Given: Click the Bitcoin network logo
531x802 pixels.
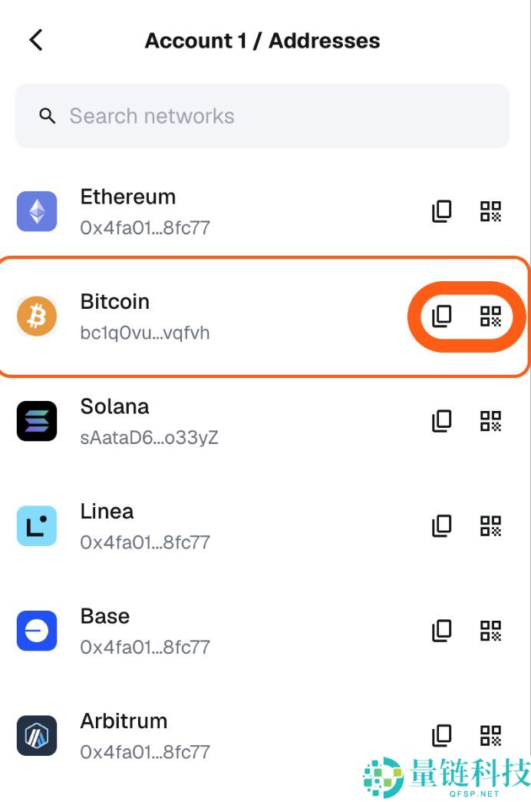Looking at the screenshot, I should tap(36, 316).
